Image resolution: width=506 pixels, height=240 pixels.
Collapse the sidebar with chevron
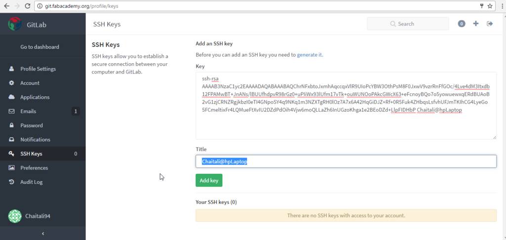point(42,233)
